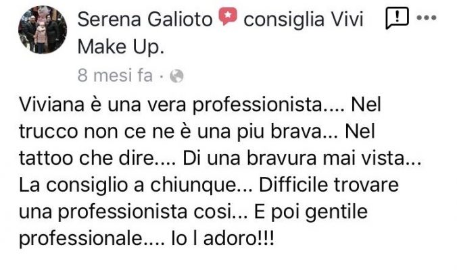Viewport: 457px width, 270px height.
Task: Click the word 'professionale' in last line
Action: coord(80,239)
